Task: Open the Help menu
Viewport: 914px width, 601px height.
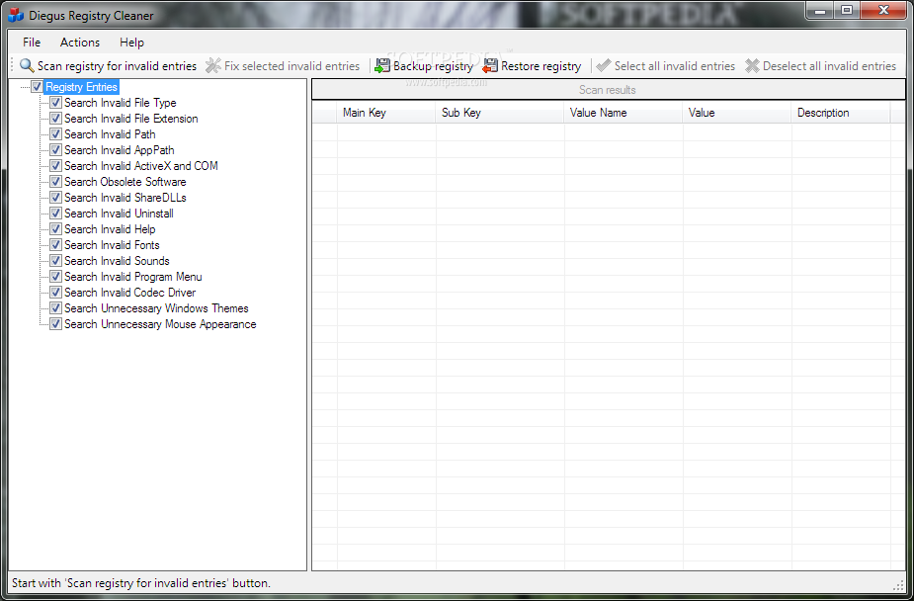Action: (x=131, y=43)
